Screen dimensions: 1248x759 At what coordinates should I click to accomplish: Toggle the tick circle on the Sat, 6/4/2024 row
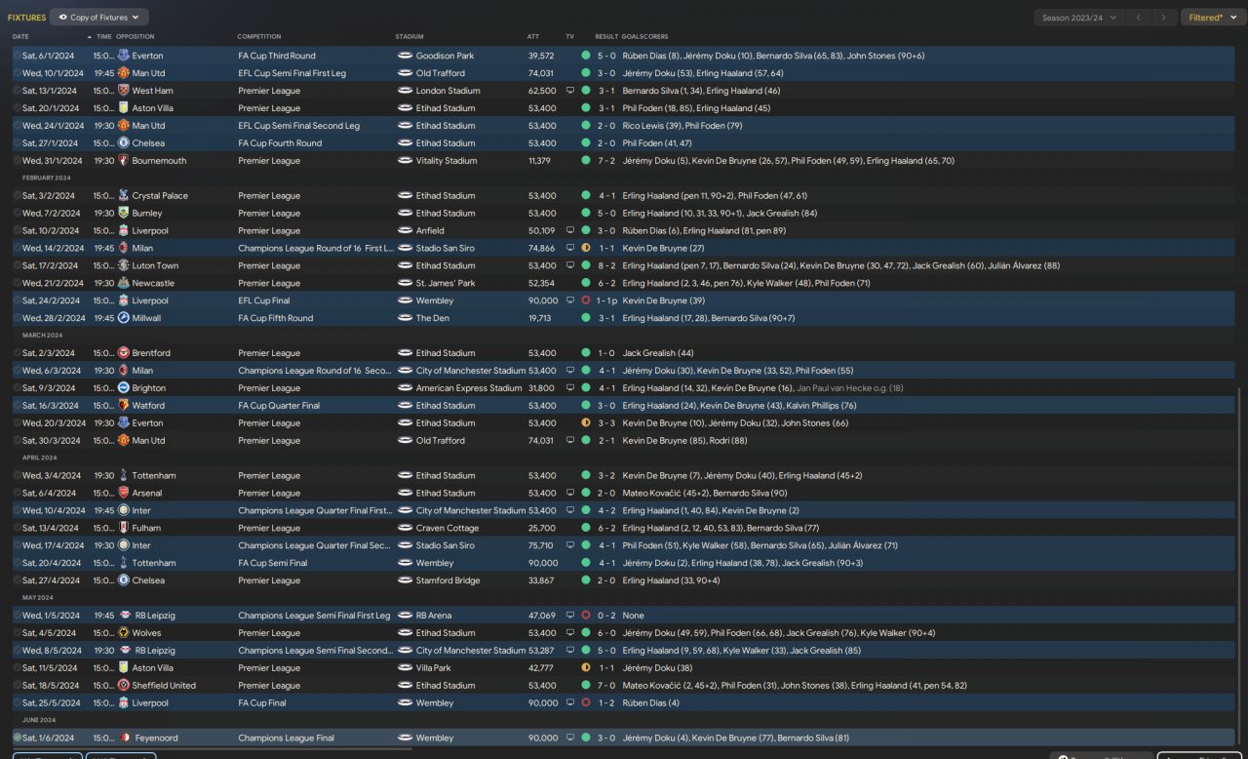click(17, 494)
